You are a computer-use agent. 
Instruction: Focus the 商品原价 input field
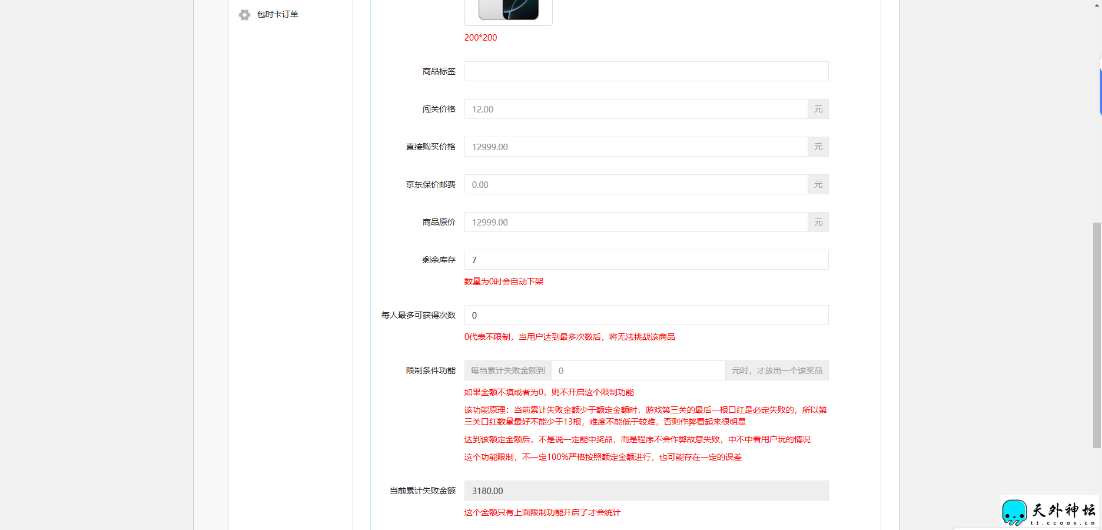(636, 222)
